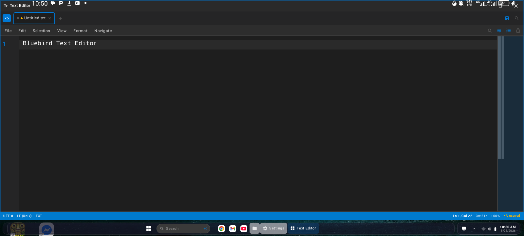This screenshot has width=524, height=236.
Task: Click the battery icon in the system tray
Action: tap(495, 229)
